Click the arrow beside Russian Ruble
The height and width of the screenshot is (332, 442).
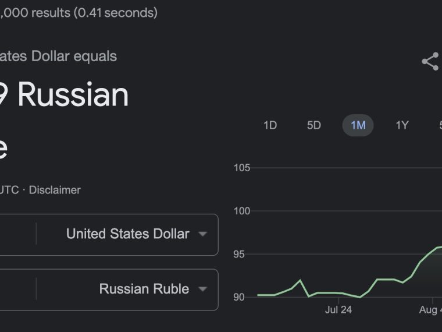[x=202, y=289]
